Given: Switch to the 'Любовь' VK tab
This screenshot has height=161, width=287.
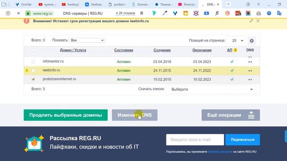Looking at the screenshot, I should 94,4.
